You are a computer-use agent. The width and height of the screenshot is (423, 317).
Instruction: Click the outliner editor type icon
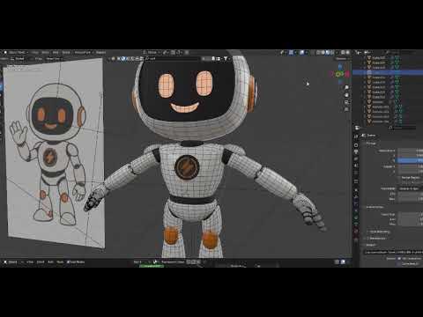[358, 53]
